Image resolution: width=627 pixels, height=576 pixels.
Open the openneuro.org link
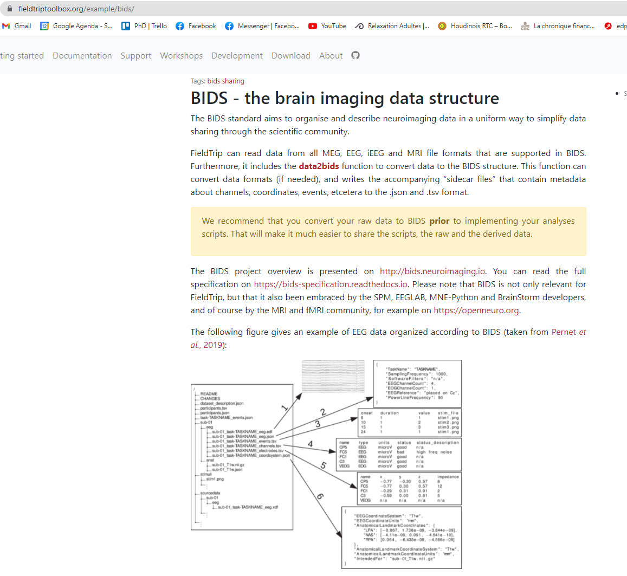click(475, 310)
